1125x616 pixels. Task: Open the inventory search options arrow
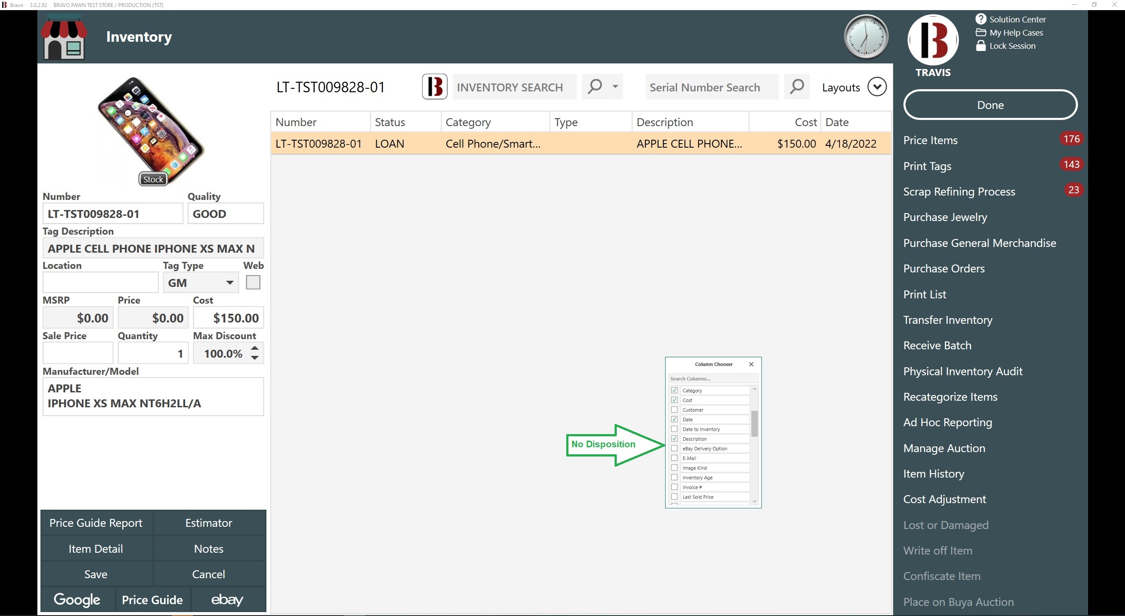click(615, 87)
